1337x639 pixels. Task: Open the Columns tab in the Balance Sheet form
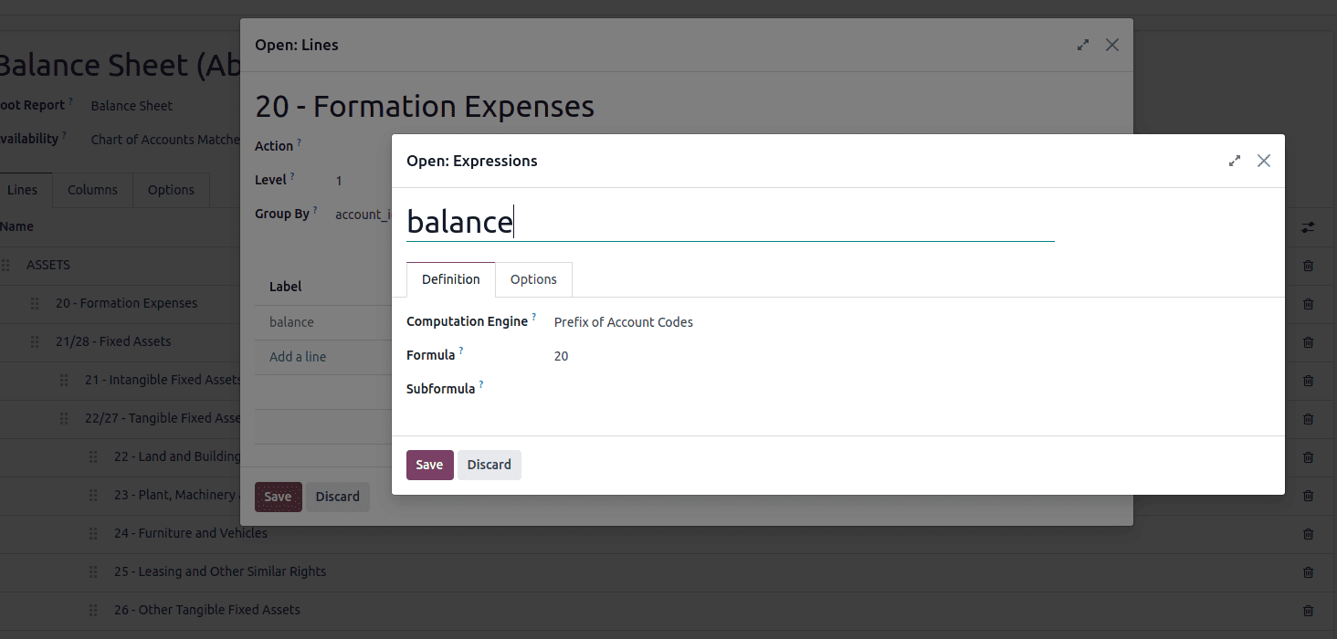tap(92, 190)
